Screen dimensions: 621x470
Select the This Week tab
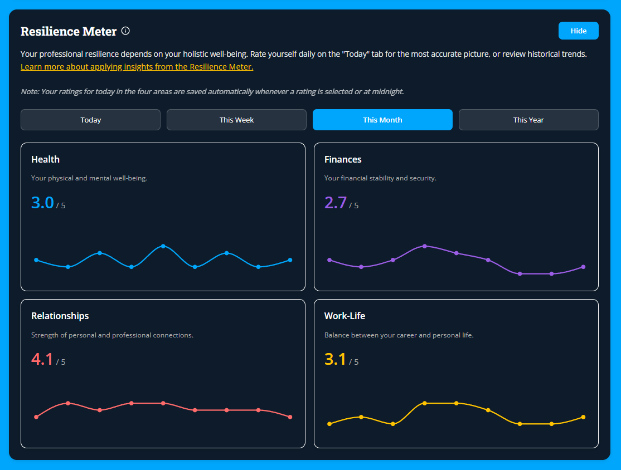click(x=236, y=120)
